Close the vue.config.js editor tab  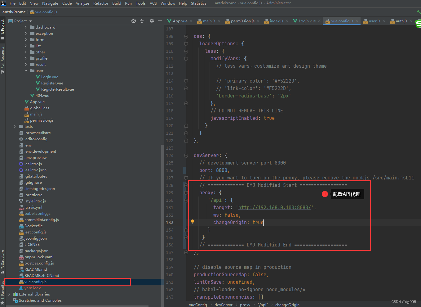coord(357,21)
